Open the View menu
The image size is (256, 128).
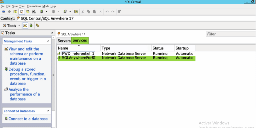pos(15,6)
